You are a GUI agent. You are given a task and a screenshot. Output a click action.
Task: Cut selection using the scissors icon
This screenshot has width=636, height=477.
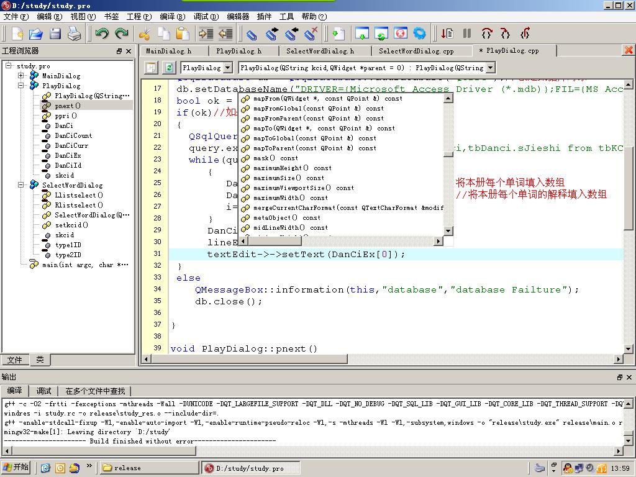[x=144, y=34]
